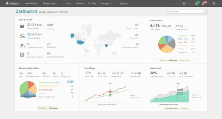The width and height of the screenshot is (222, 119).
Task: Click the Backed up successfully legend label
Action: click(x=49, y=82)
